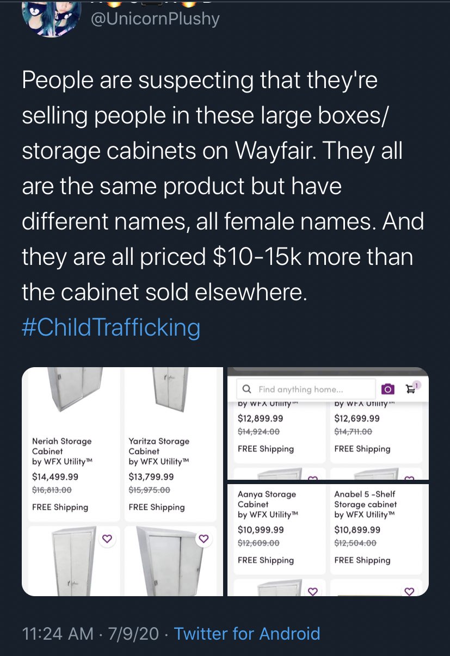Tap the purple camera search icon
This screenshot has height=656, width=450.
387,389
